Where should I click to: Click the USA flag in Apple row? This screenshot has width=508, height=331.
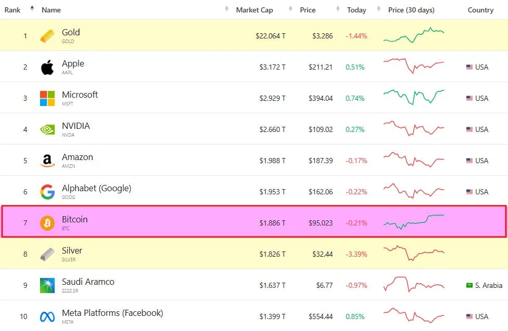469,68
